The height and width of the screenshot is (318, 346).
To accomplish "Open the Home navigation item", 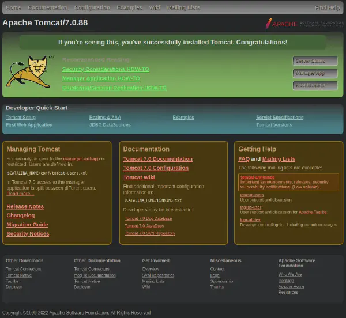I will (x=13, y=7).
